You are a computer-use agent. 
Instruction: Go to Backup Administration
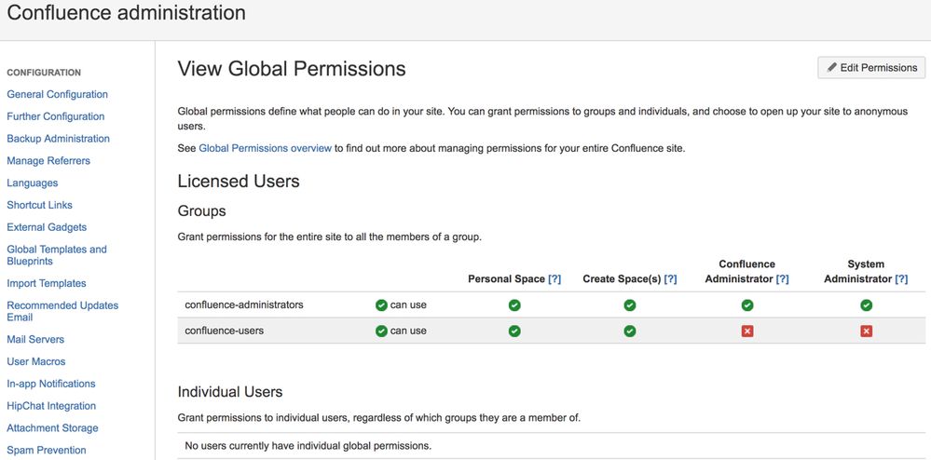(x=58, y=139)
